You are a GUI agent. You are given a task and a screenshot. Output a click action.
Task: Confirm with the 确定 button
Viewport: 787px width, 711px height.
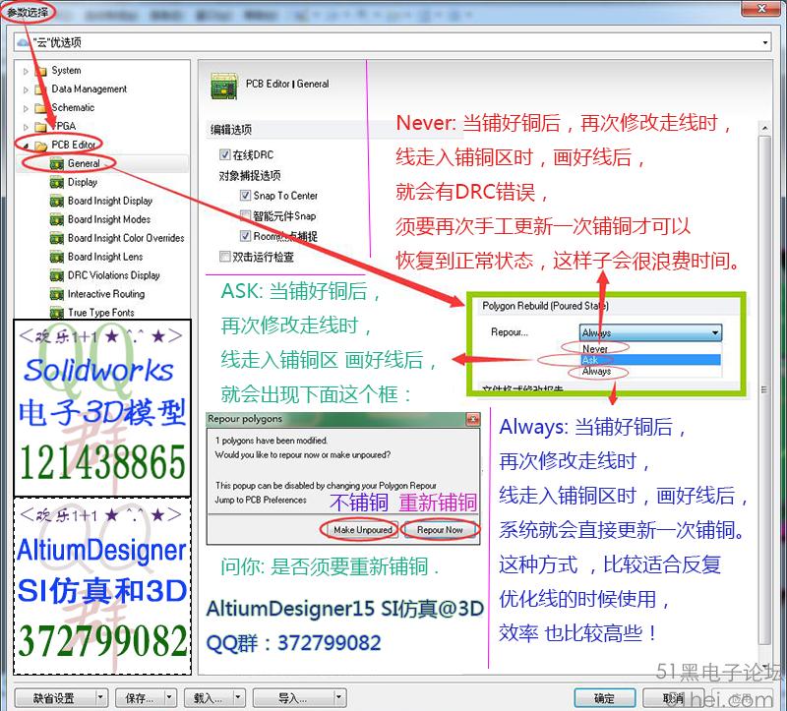[604, 698]
